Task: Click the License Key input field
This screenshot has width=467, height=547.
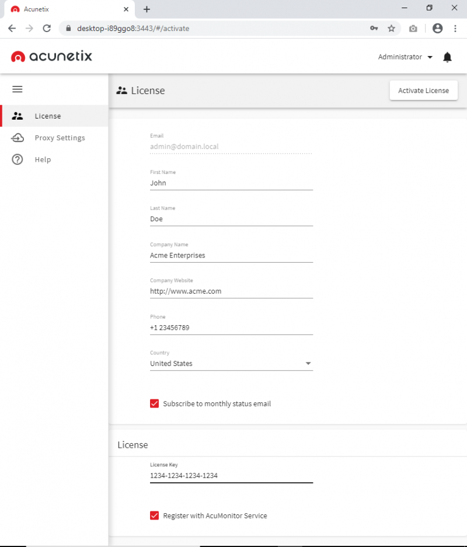Action: [231, 475]
